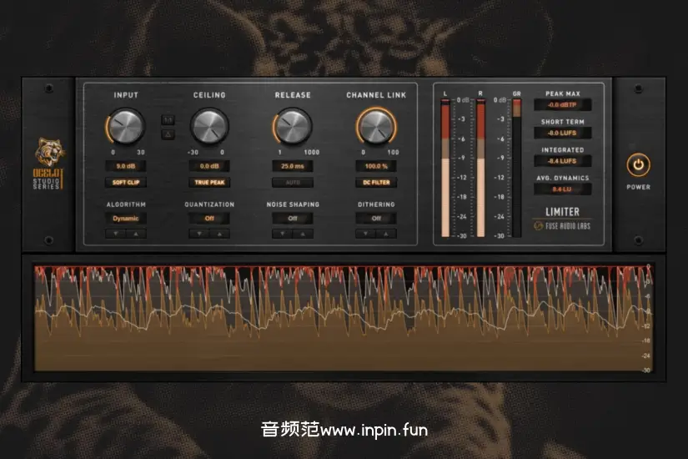
Task: Open the Algorithm selector showing Dynamic
Action: tap(126, 218)
